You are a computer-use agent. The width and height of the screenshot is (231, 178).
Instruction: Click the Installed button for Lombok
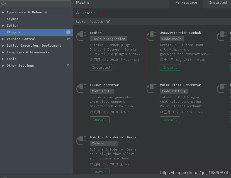[101, 67]
